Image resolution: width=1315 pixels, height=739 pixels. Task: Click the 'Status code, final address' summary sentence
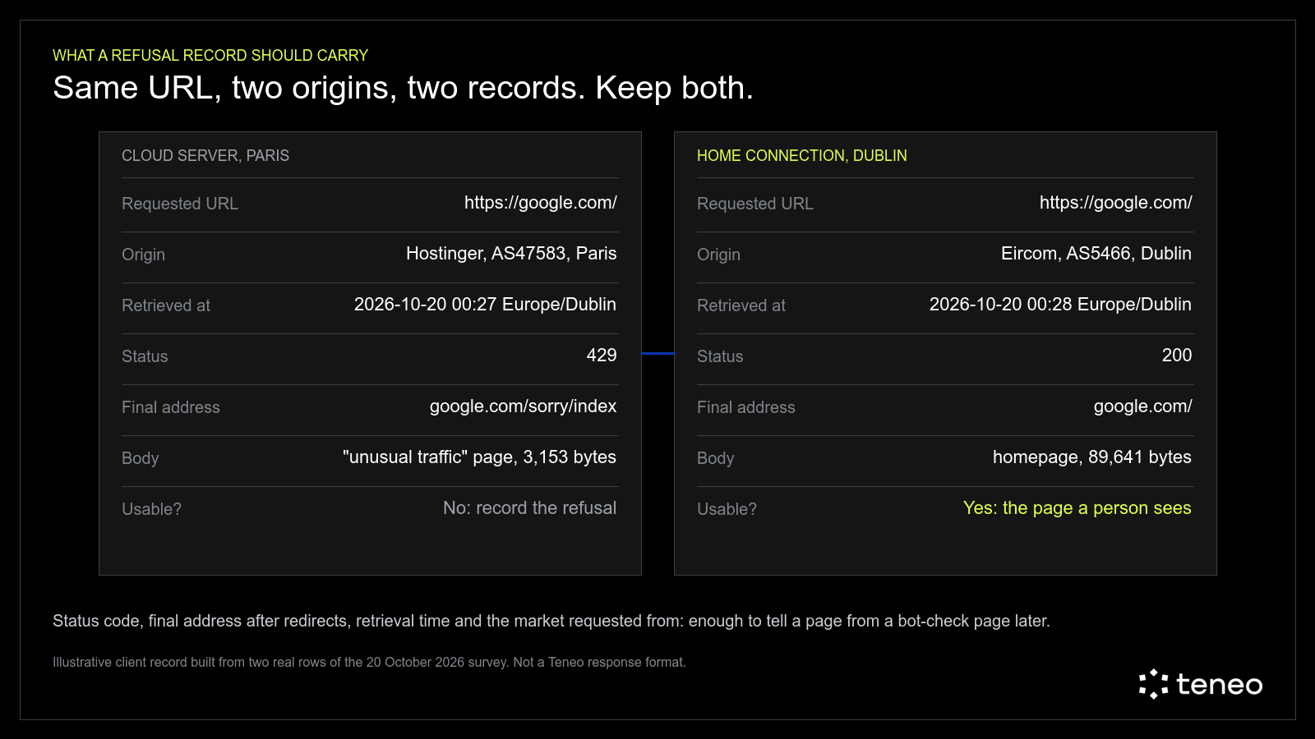[551, 622]
